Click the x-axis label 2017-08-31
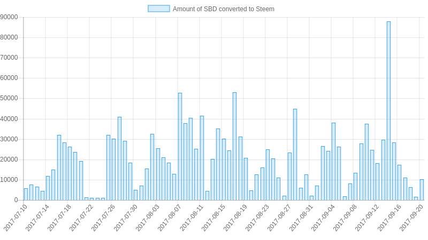428x240 pixels. point(301,218)
